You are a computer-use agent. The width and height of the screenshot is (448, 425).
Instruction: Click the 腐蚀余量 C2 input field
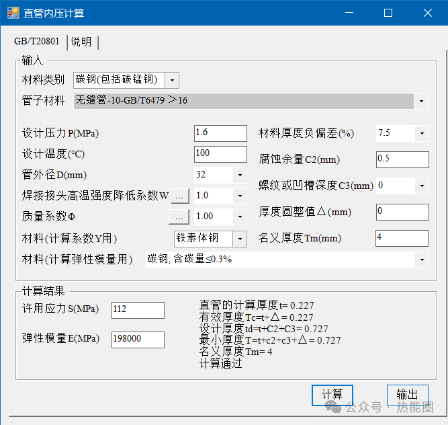[x=402, y=159]
